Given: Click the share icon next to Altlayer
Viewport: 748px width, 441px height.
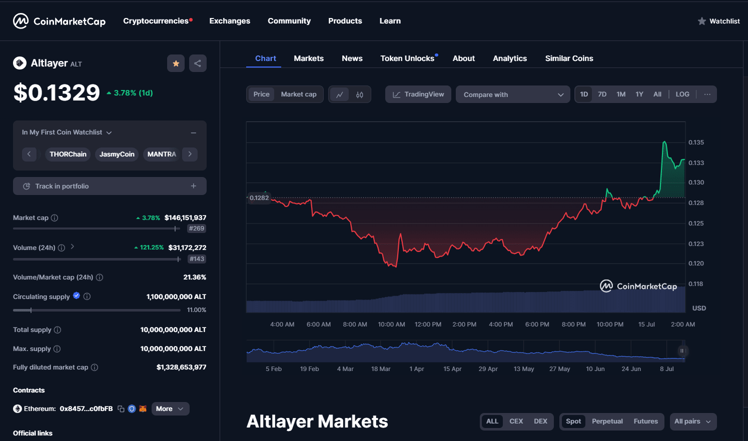Looking at the screenshot, I should 198,63.
